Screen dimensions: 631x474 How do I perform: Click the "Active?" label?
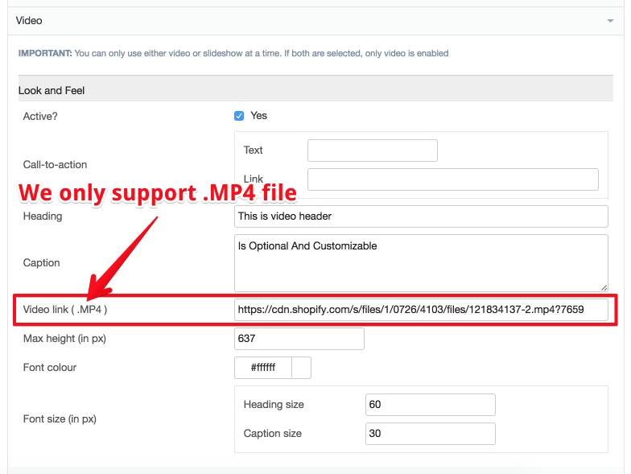[x=40, y=116]
